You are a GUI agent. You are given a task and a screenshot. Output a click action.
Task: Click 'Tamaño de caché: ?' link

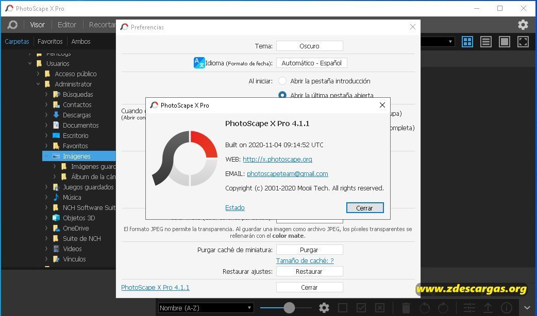pos(305,260)
